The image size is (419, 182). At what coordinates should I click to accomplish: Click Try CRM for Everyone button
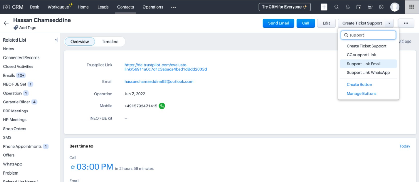[284, 7]
